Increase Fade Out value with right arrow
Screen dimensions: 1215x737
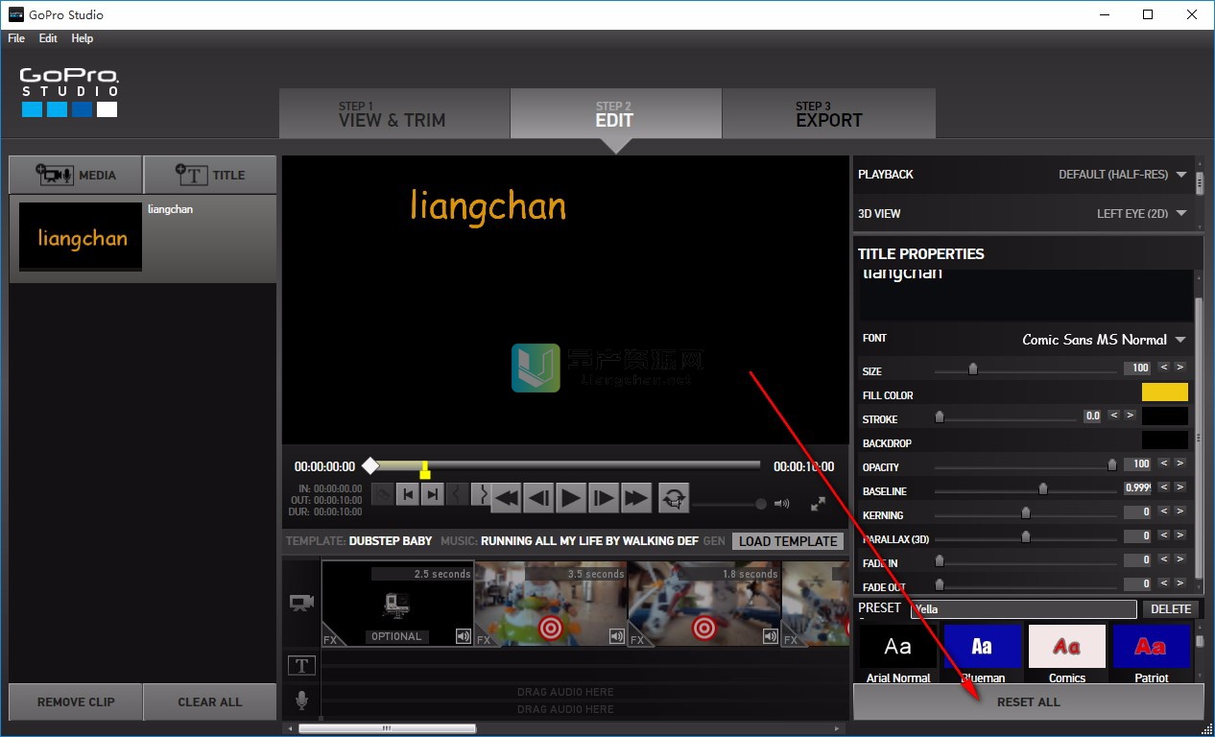pyautogui.click(x=1179, y=583)
